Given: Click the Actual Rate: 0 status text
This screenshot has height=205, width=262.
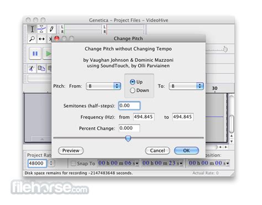Looking at the screenshot, I should point(206,173).
